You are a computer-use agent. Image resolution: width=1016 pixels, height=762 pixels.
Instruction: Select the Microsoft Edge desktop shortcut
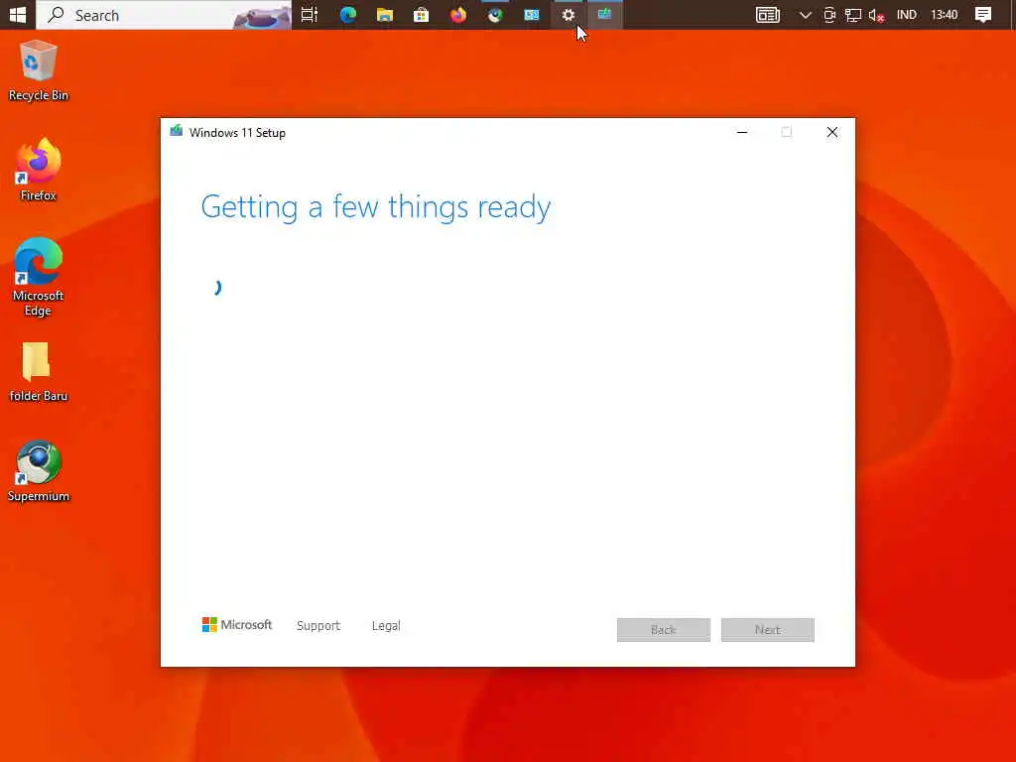(x=39, y=277)
